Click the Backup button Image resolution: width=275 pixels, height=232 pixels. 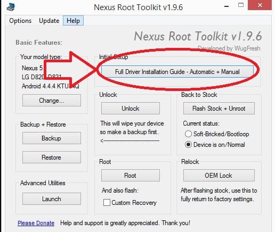[x=52, y=138]
